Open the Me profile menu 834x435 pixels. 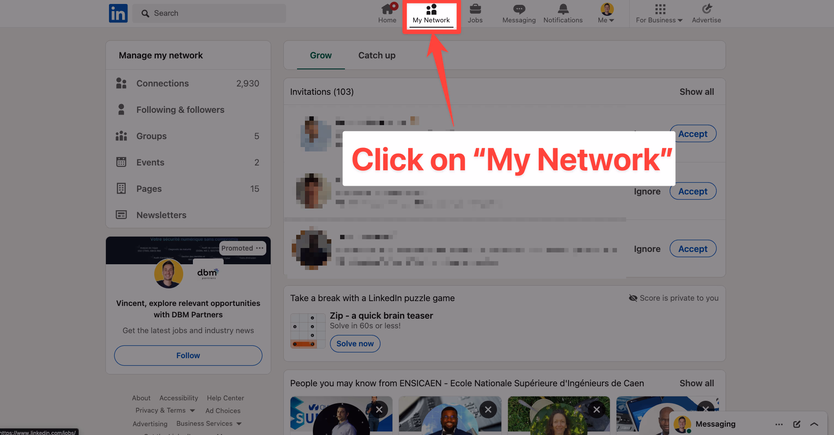tap(606, 14)
